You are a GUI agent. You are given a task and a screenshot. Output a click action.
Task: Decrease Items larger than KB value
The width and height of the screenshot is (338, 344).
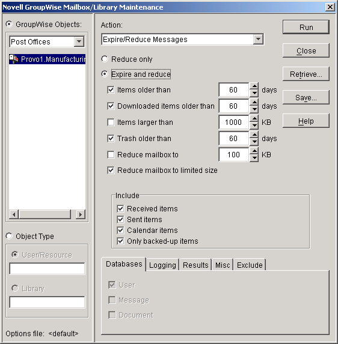tap(254, 125)
